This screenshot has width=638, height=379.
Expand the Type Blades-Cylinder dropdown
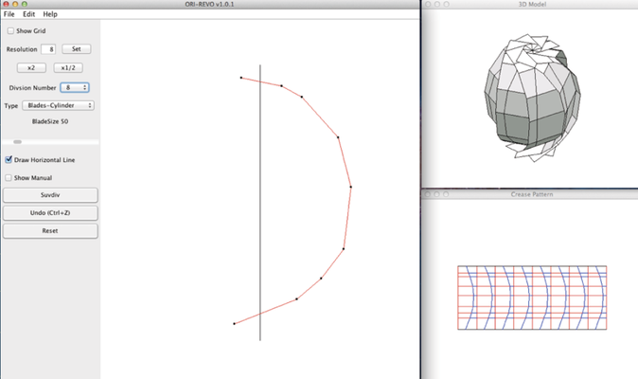58,106
